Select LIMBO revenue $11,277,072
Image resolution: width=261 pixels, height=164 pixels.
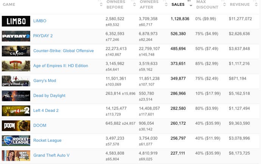[240, 19]
